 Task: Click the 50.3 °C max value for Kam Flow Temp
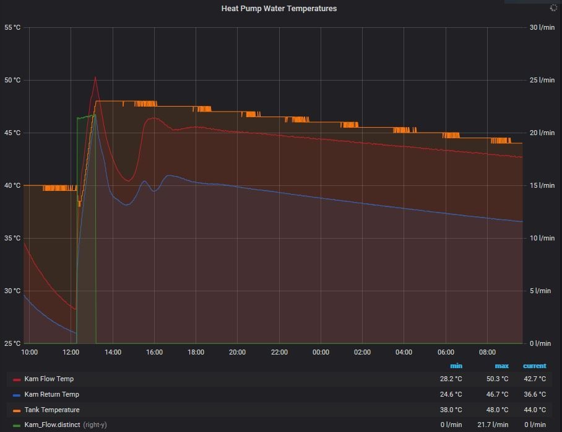497,379
